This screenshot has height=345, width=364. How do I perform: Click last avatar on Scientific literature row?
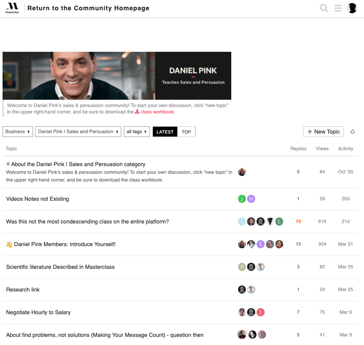pyautogui.click(x=260, y=267)
